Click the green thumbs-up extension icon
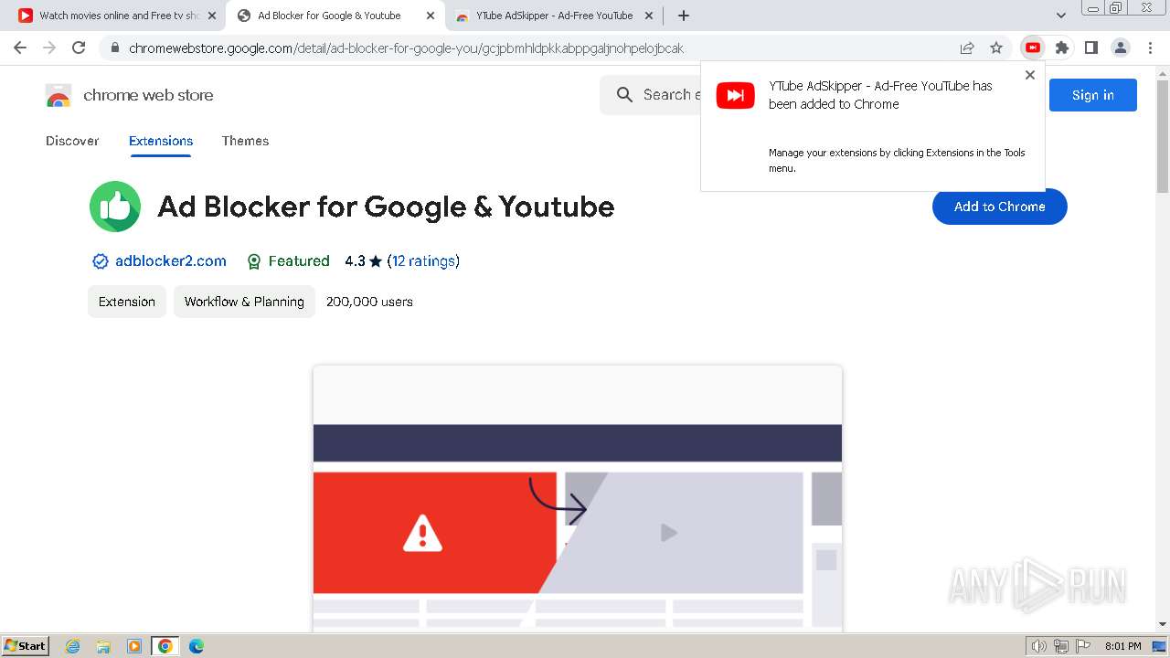Viewport: 1170px width, 658px height. pyautogui.click(x=115, y=207)
